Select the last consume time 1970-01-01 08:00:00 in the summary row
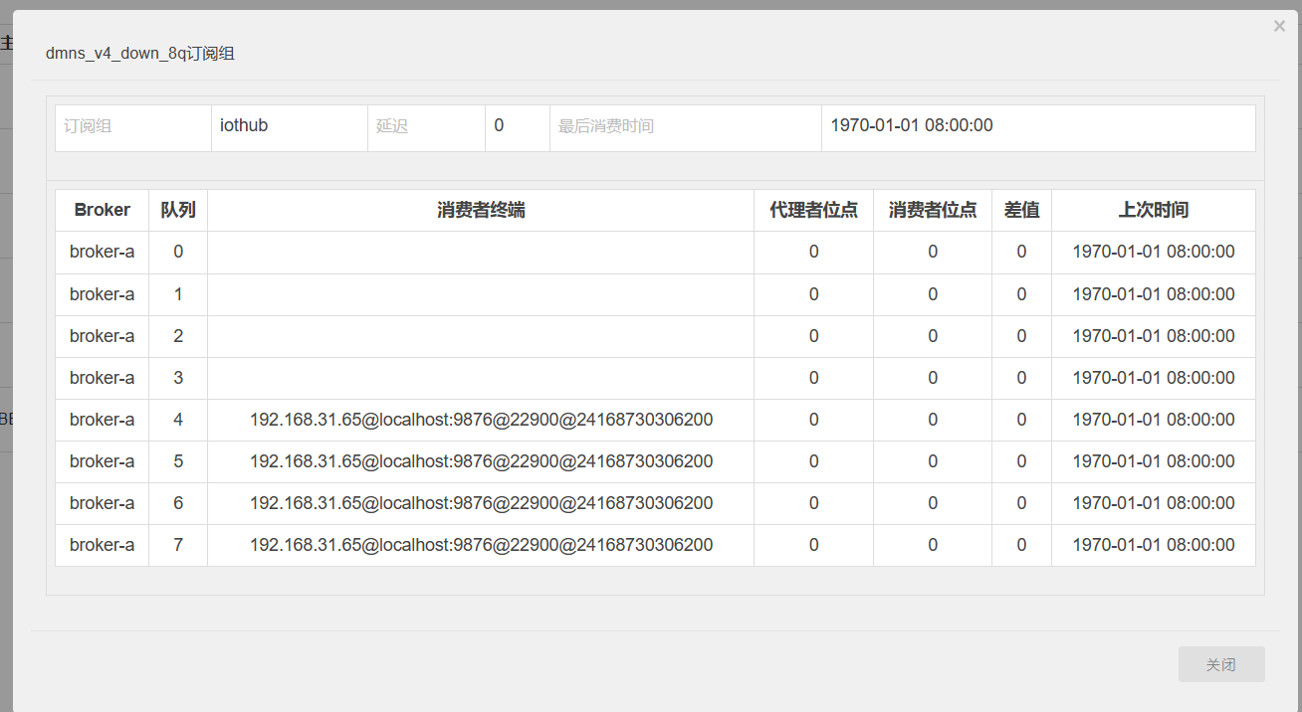Screen dimensions: 1302x712 click(912, 125)
